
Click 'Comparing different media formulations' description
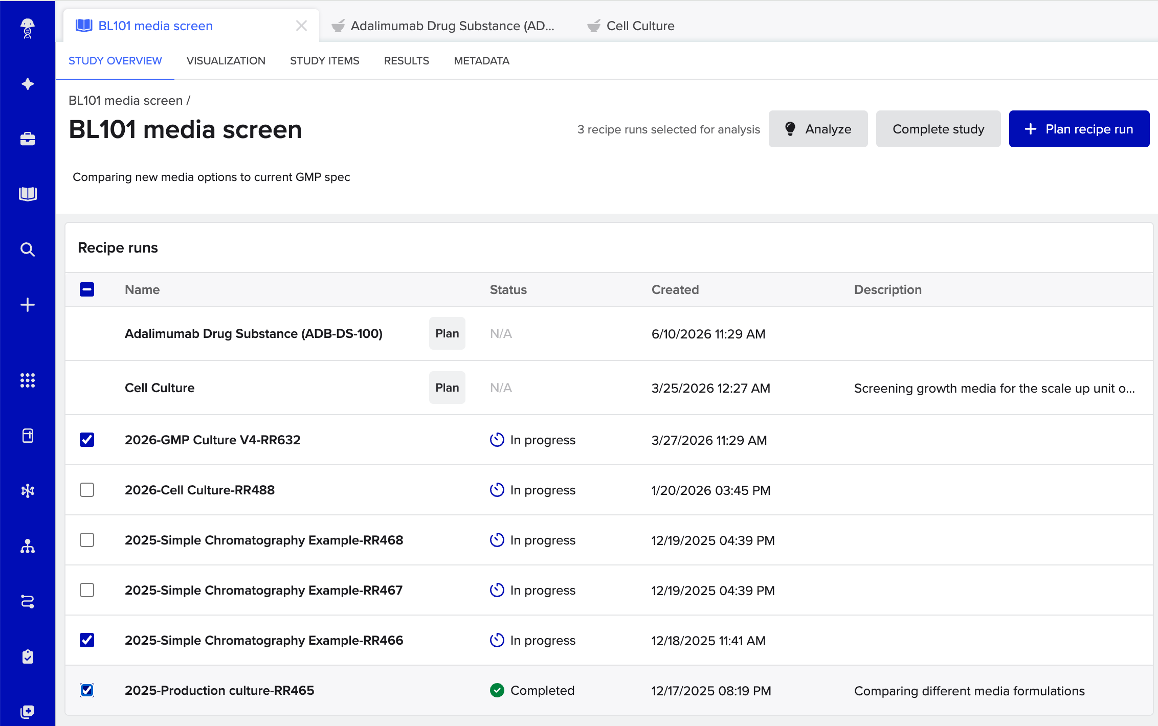[969, 691]
